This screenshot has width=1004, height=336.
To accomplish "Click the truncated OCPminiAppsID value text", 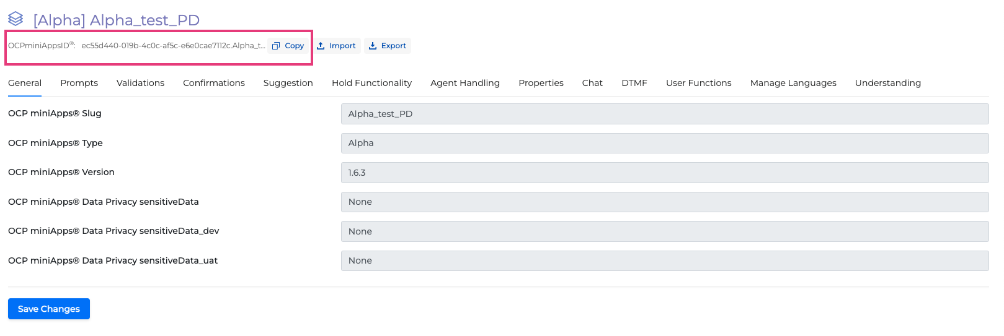I will pyautogui.click(x=173, y=46).
